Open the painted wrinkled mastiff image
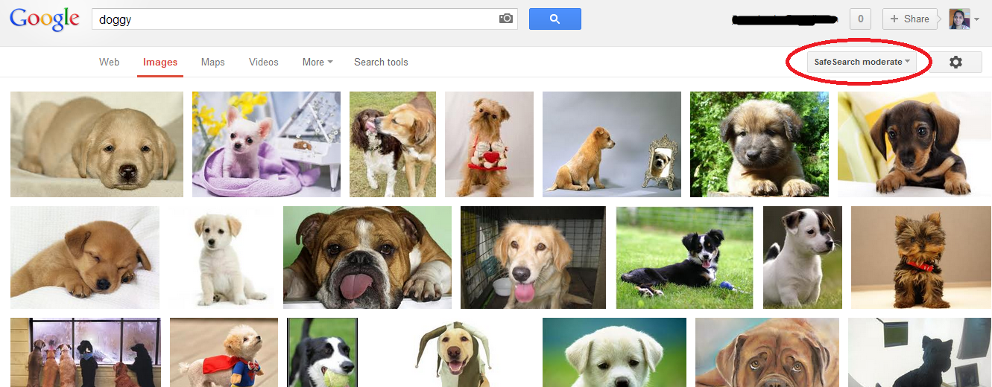 [767, 352]
